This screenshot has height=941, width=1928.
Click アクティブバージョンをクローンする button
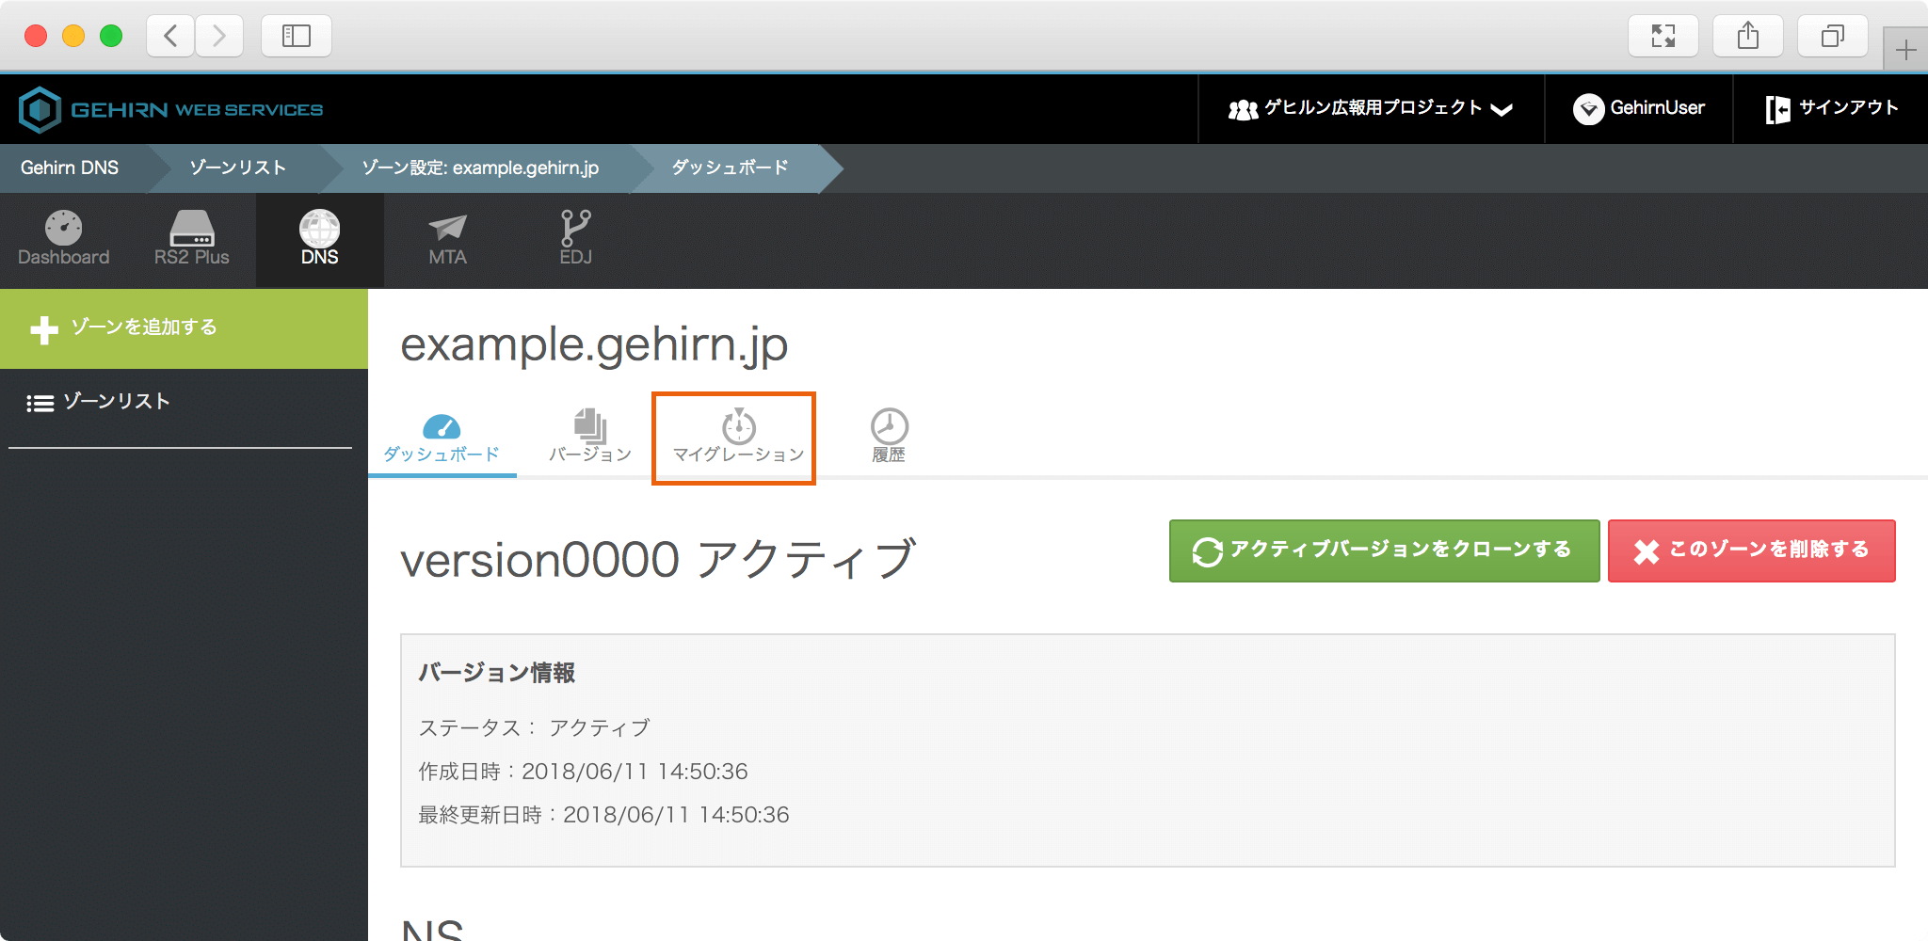point(1384,550)
